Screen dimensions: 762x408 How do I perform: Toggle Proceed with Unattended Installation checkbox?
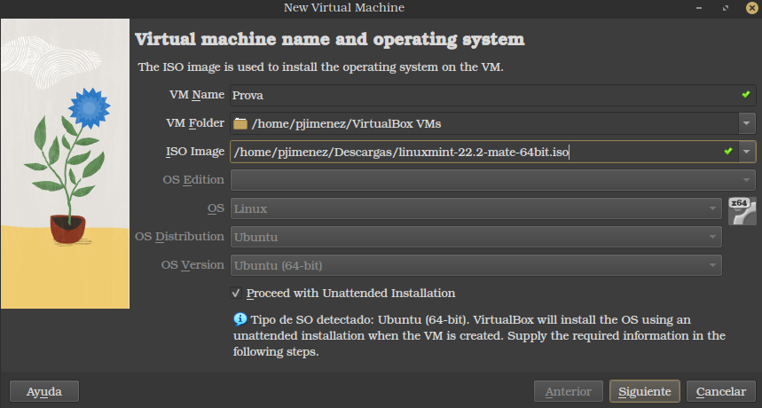[237, 293]
